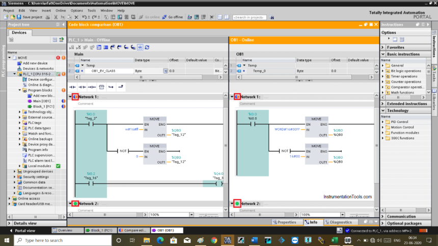
Task: Select Timer operations folder
Action: (x=404, y=76)
